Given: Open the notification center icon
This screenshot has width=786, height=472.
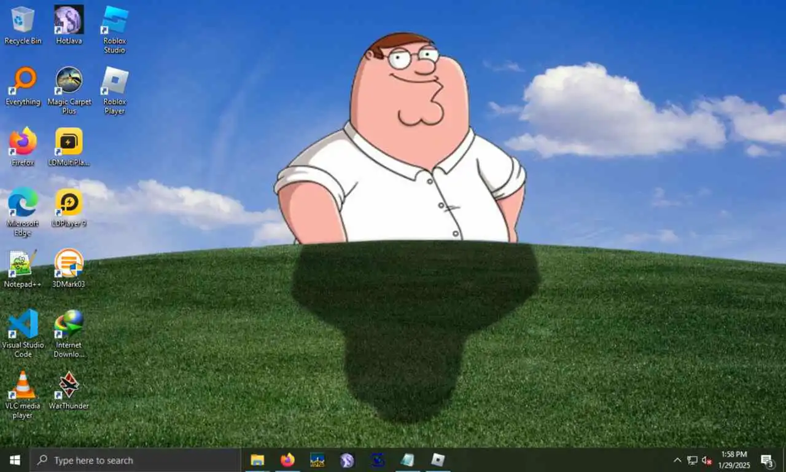Looking at the screenshot, I should (767, 460).
